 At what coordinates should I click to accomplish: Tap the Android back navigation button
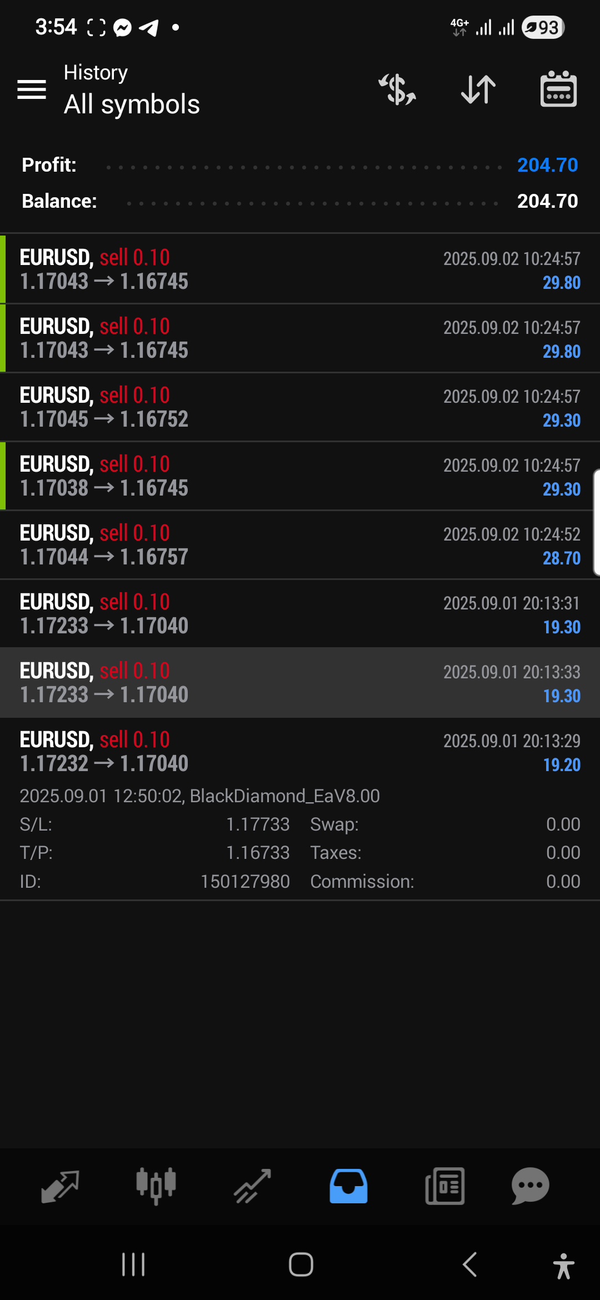click(469, 1265)
